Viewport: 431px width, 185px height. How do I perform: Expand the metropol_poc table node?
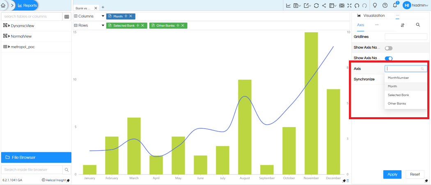click(x=9, y=47)
